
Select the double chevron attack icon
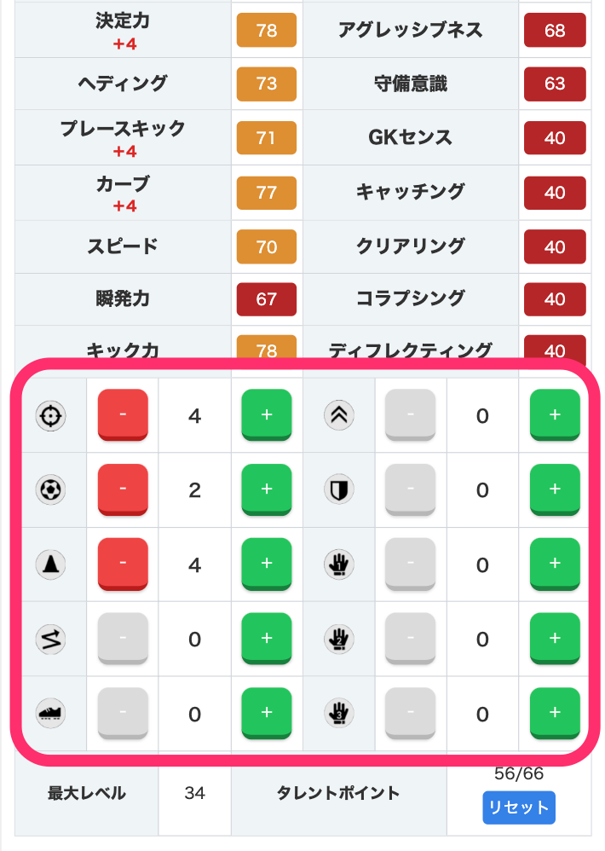tap(338, 415)
